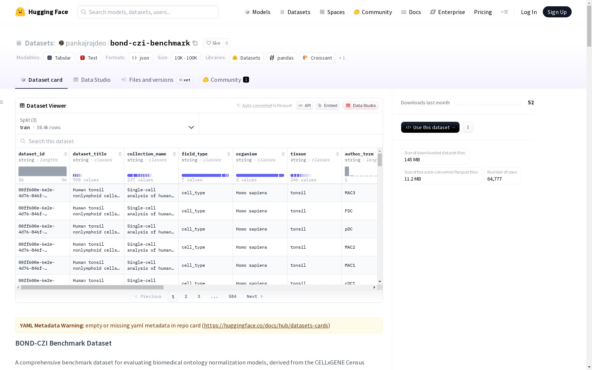Sort the dataset_title column
The height and width of the screenshot is (370, 592).
120,154
